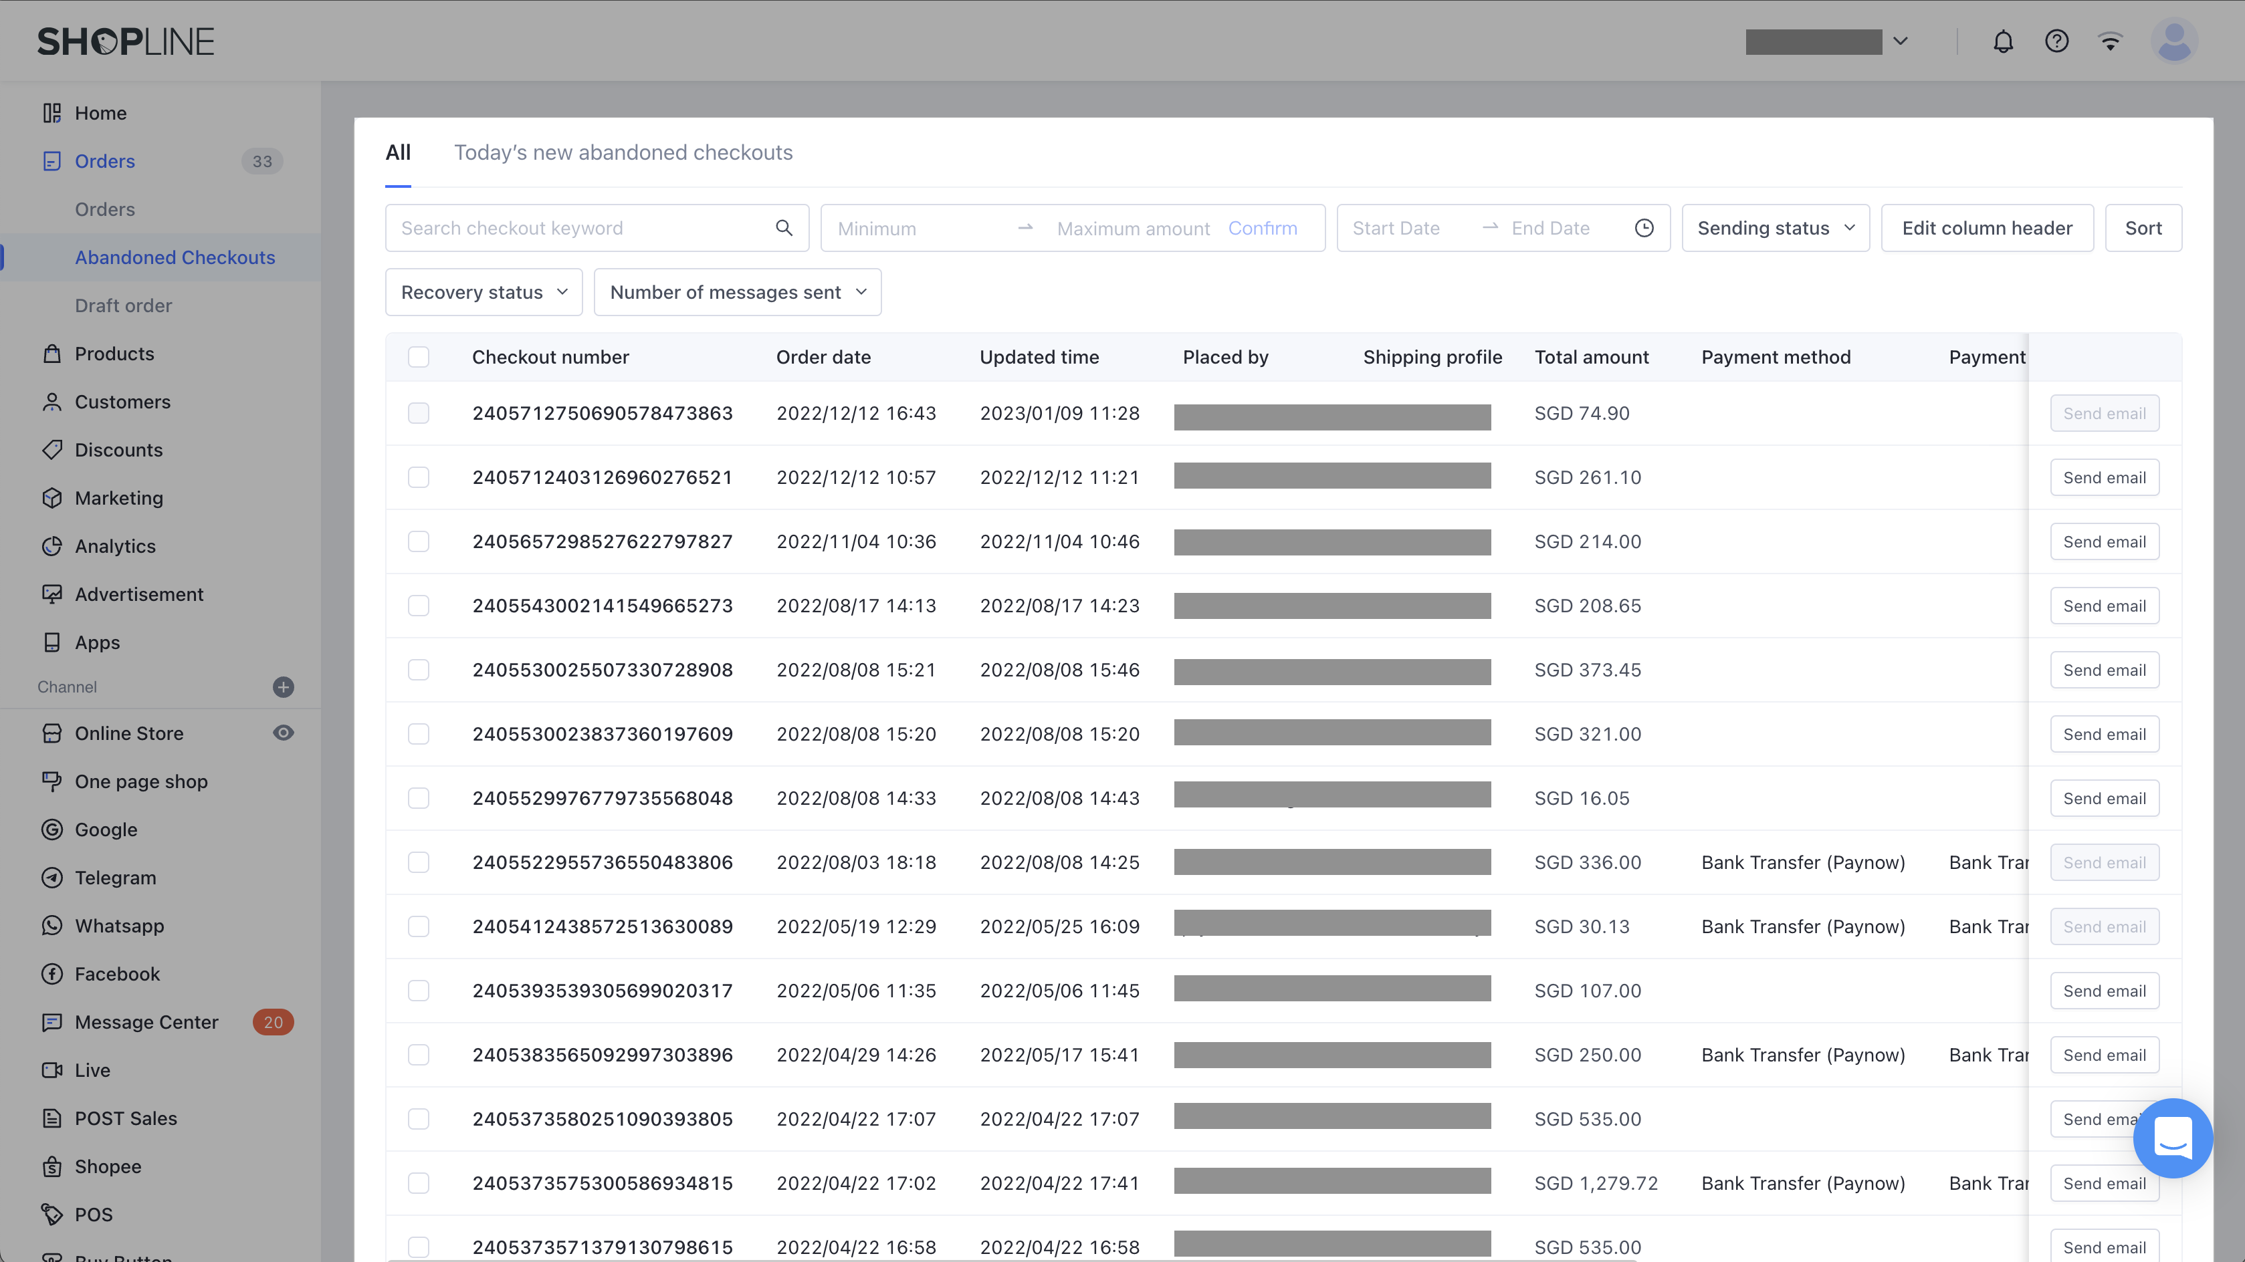2245x1262 pixels.
Task: Expand the store name dropdown chevron
Action: (1901, 41)
